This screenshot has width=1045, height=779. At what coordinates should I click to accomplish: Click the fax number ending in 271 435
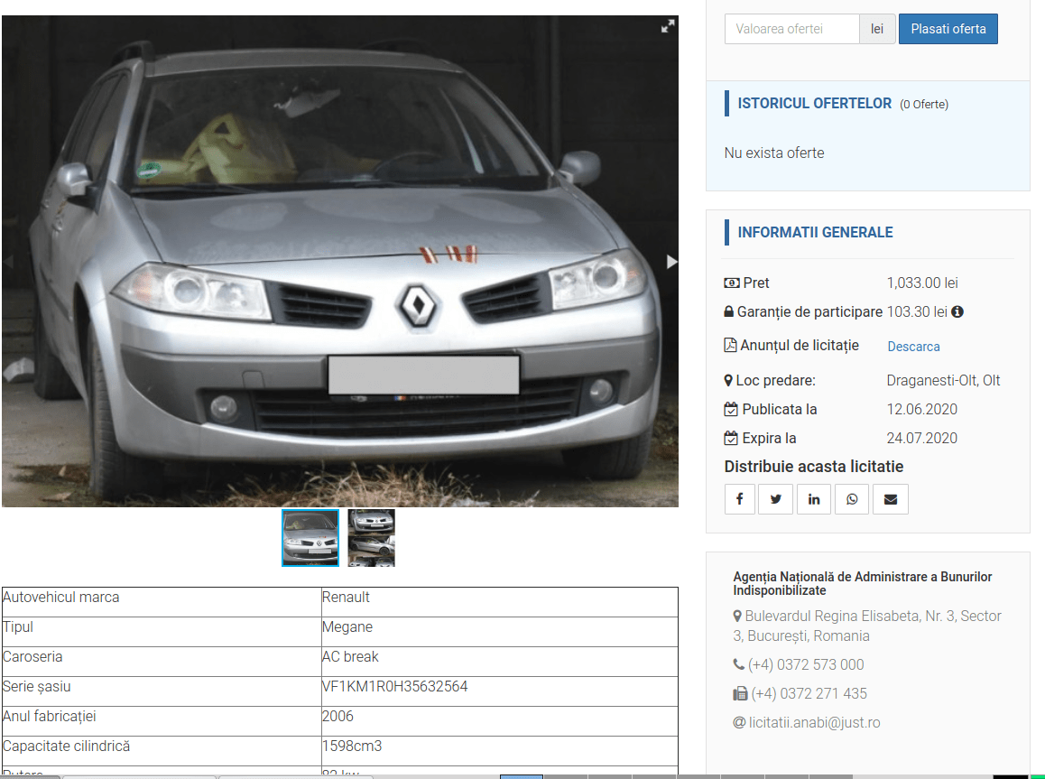809,693
